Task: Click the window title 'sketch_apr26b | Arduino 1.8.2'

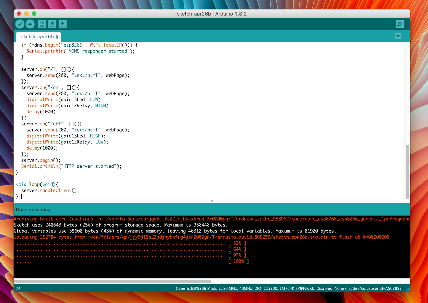Action: (x=212, y=14)
